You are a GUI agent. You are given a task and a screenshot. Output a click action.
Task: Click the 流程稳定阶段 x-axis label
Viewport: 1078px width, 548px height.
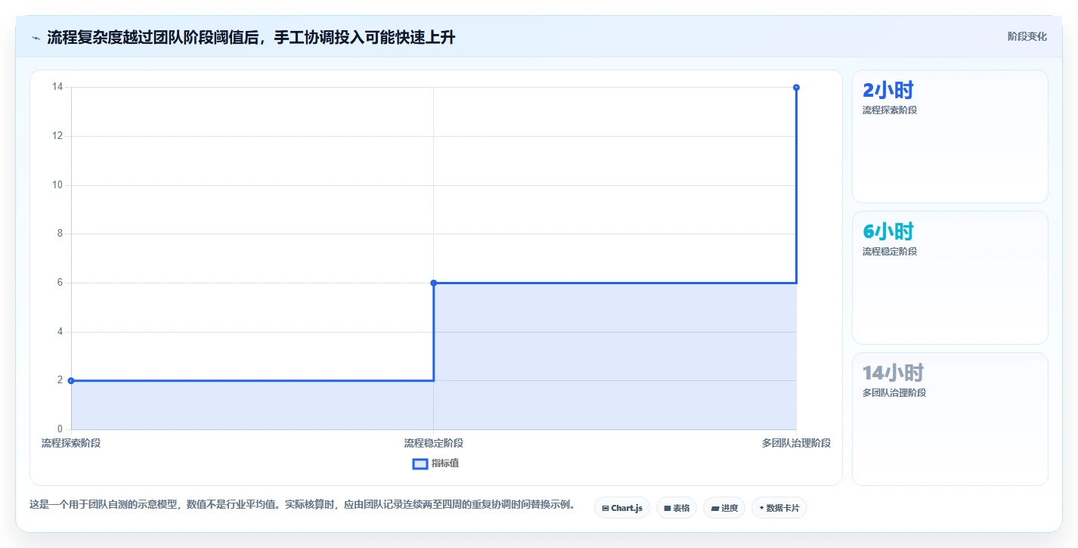[433, 443]
